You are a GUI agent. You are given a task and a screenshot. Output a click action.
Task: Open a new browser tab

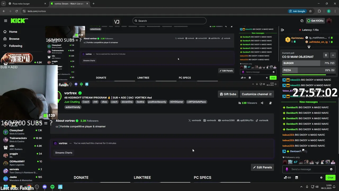coord(93,4)
